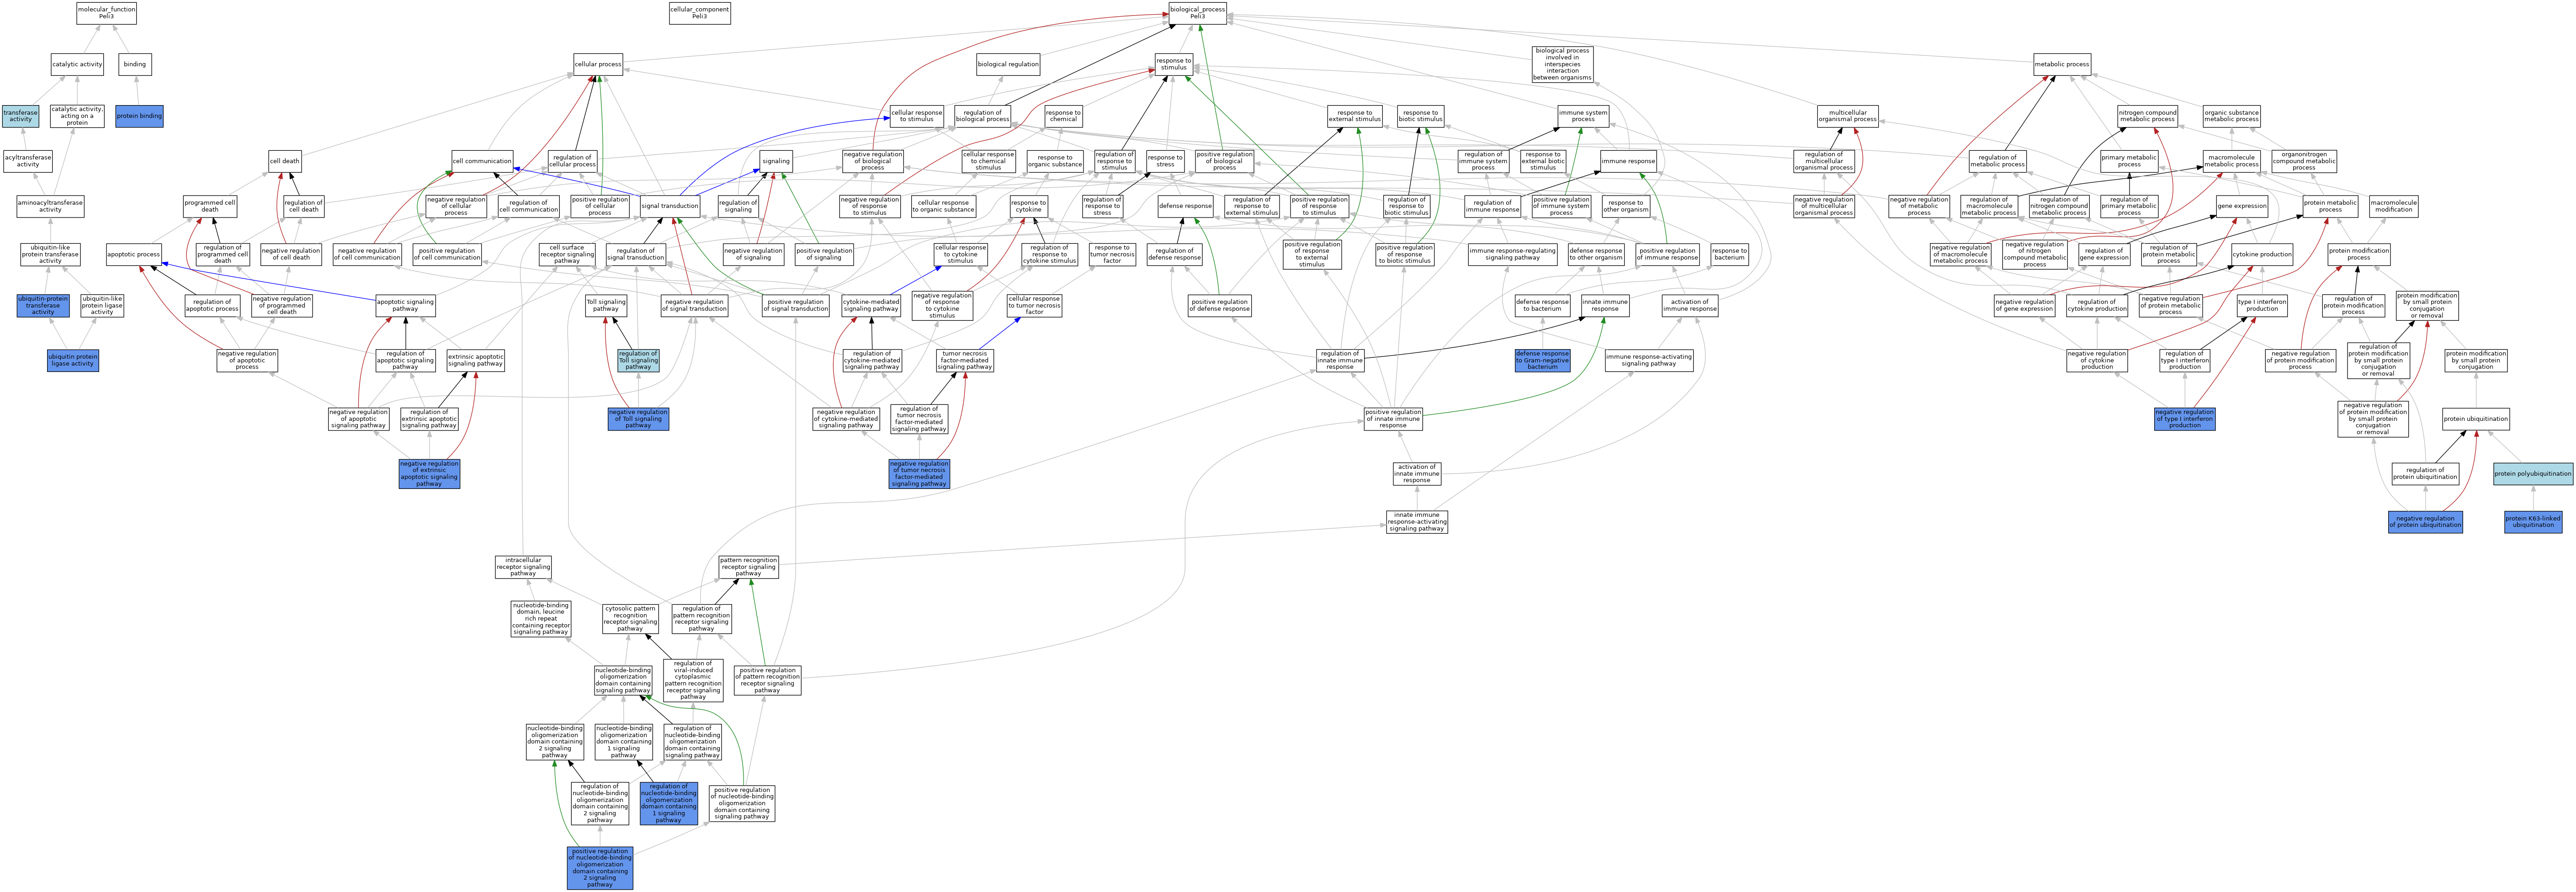Click 'ubiquitin-like protein transferase activity' node
The image size is (2576, 892).
50,254
